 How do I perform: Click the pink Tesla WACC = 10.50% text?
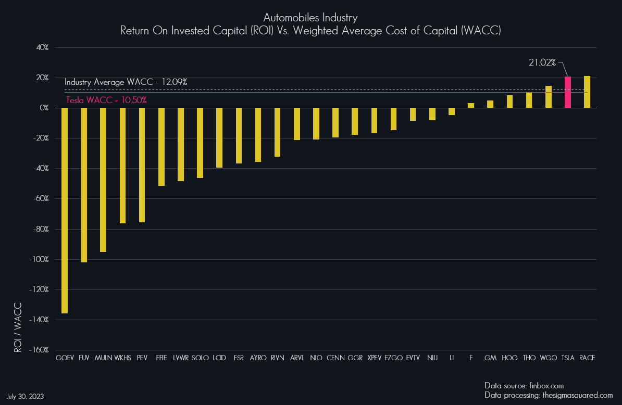[x=106, y=100]
